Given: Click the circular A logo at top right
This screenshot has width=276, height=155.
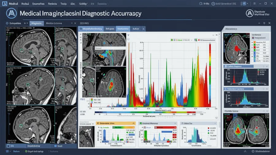Looking at the screenshot, I should point(250,13).
